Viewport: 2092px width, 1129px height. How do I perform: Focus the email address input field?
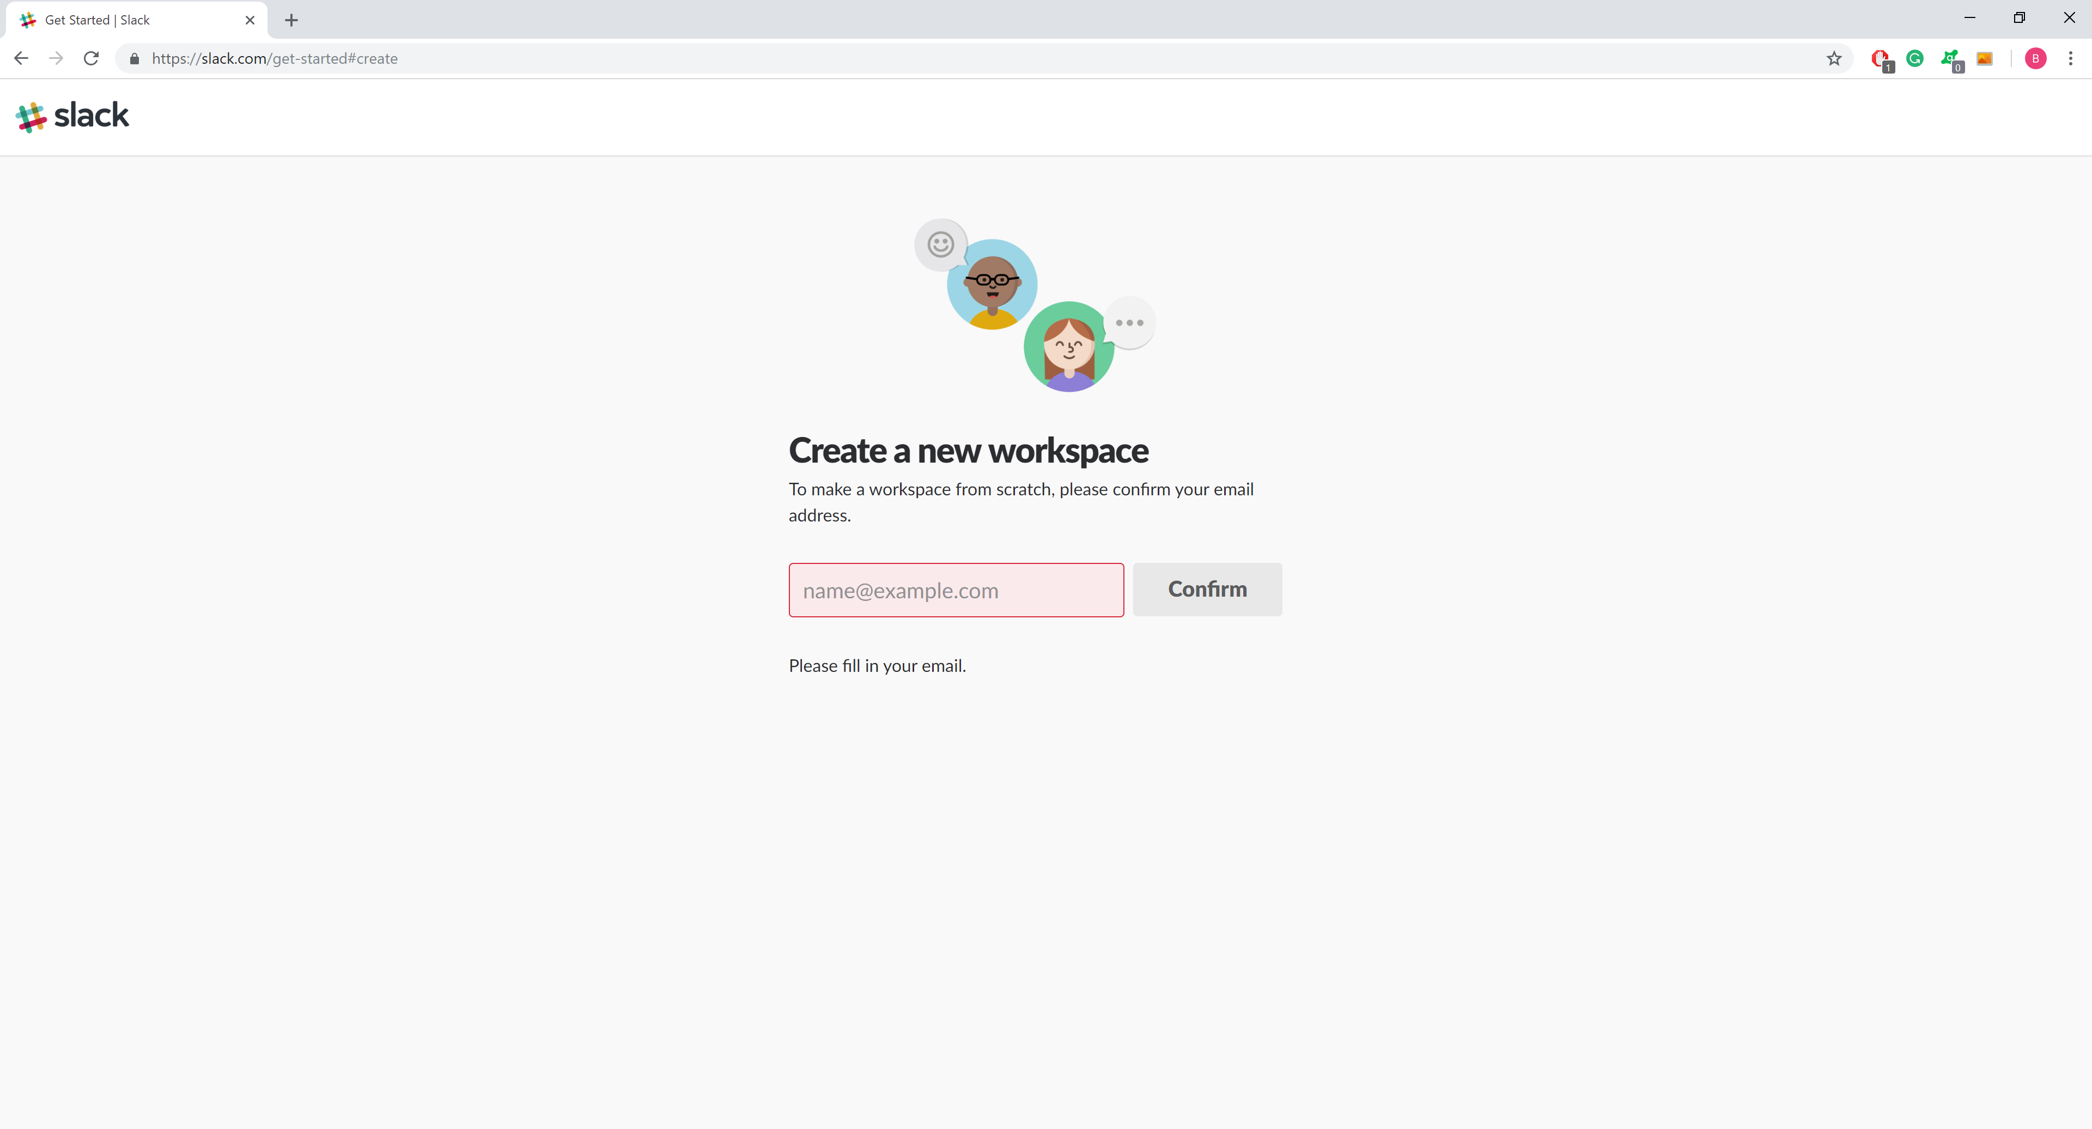point(956,591)
